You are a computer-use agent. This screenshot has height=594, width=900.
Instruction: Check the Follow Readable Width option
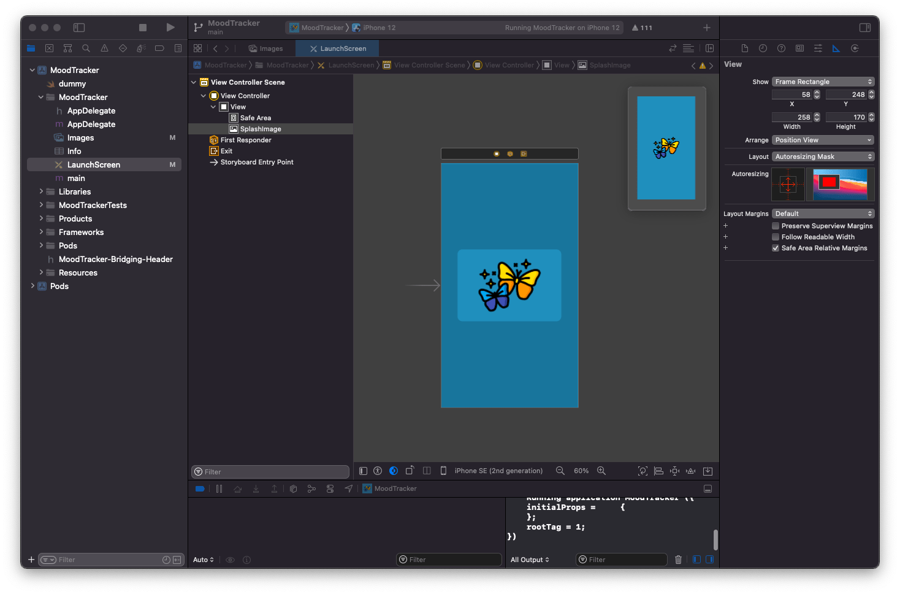[x=776, y=237]
